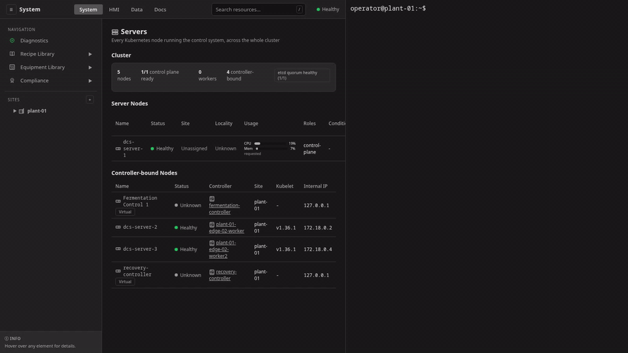Click the Kubelet version of dcs-server-2

pos(286,227)
